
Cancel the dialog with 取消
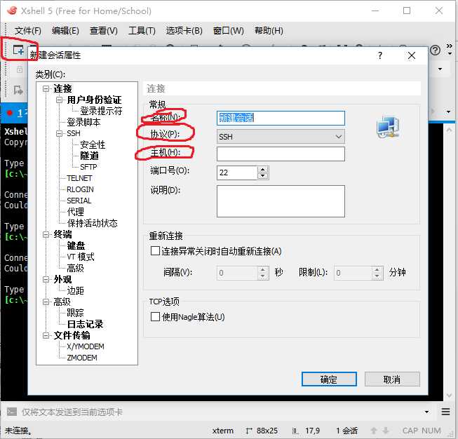[x=392, y=379]
